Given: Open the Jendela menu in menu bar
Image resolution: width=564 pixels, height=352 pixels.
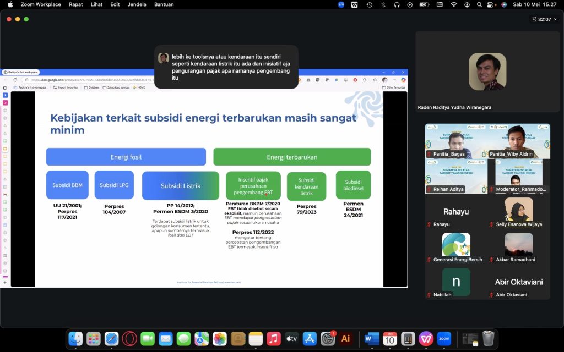Looking at the screenshot, I should [137, 4].
